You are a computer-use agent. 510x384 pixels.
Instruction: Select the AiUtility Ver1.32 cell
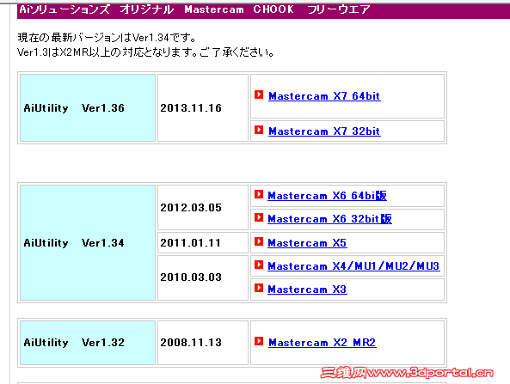point(88,343)
